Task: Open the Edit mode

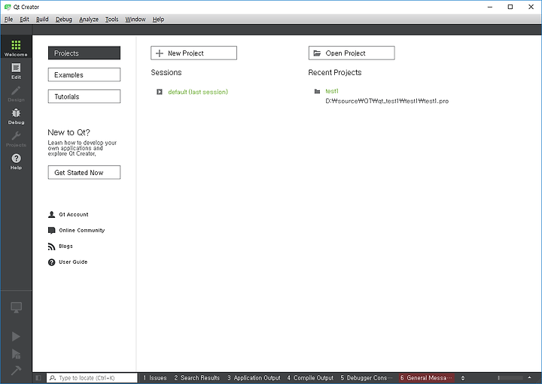Action: click(16, 71)
